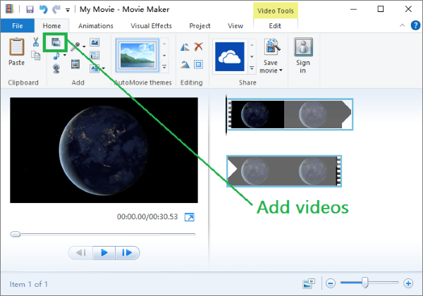Open the Save movie dropdown arrow
This screenshot has height=296, width=423.
281,70
